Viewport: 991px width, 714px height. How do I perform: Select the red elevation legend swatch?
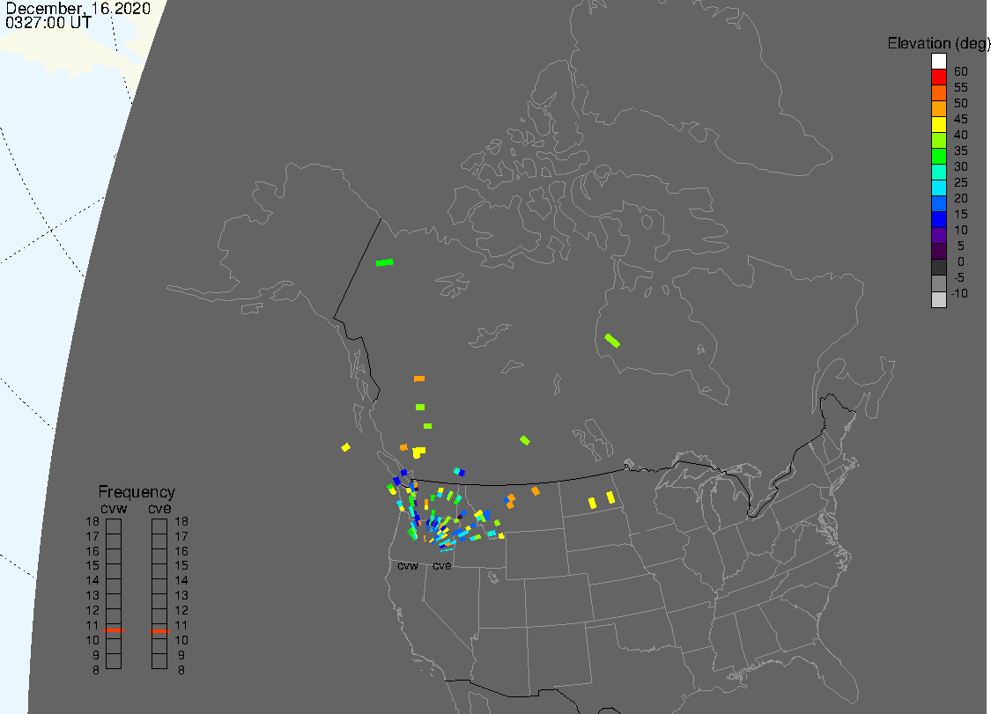938,77
